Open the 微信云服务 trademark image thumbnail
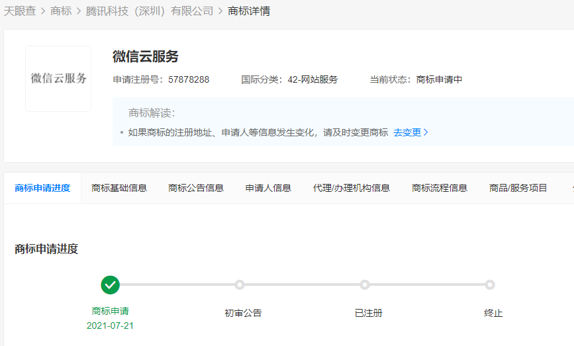Viewport: 574px width, 346px height. click(x=58, y=79)
